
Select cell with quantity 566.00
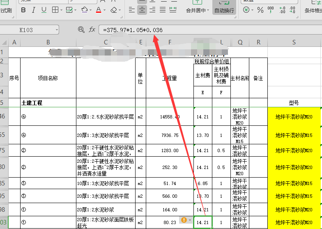point(170,196)
